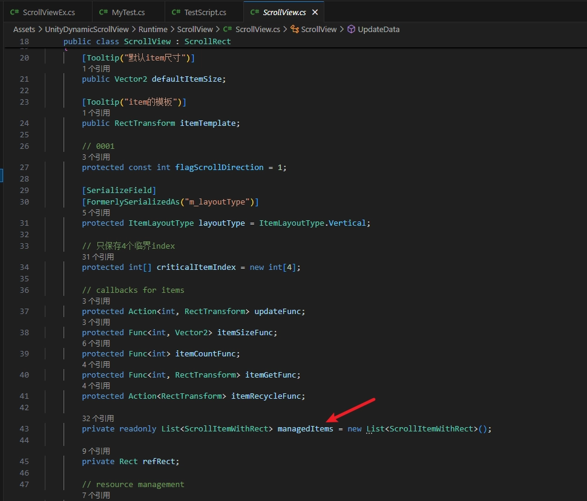
Task: Click the criticalItemIndex field name
Action: [x=196, y=267]
